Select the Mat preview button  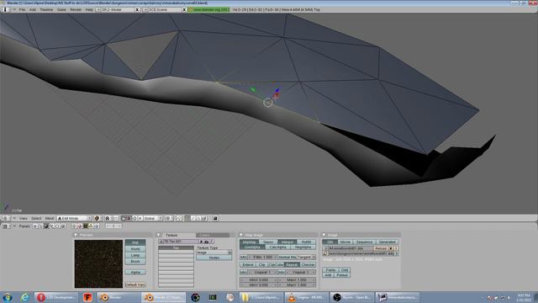click(x=135, y=242)
